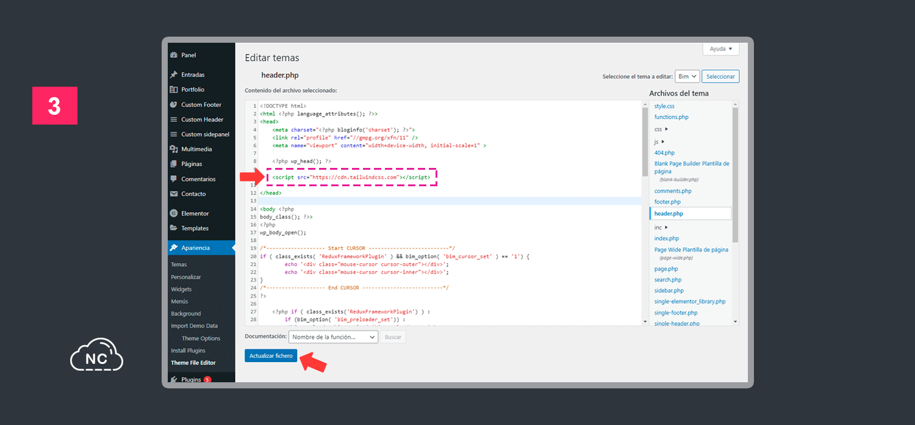Expand the css folder

pyautogui.click(x=661, y=129)
